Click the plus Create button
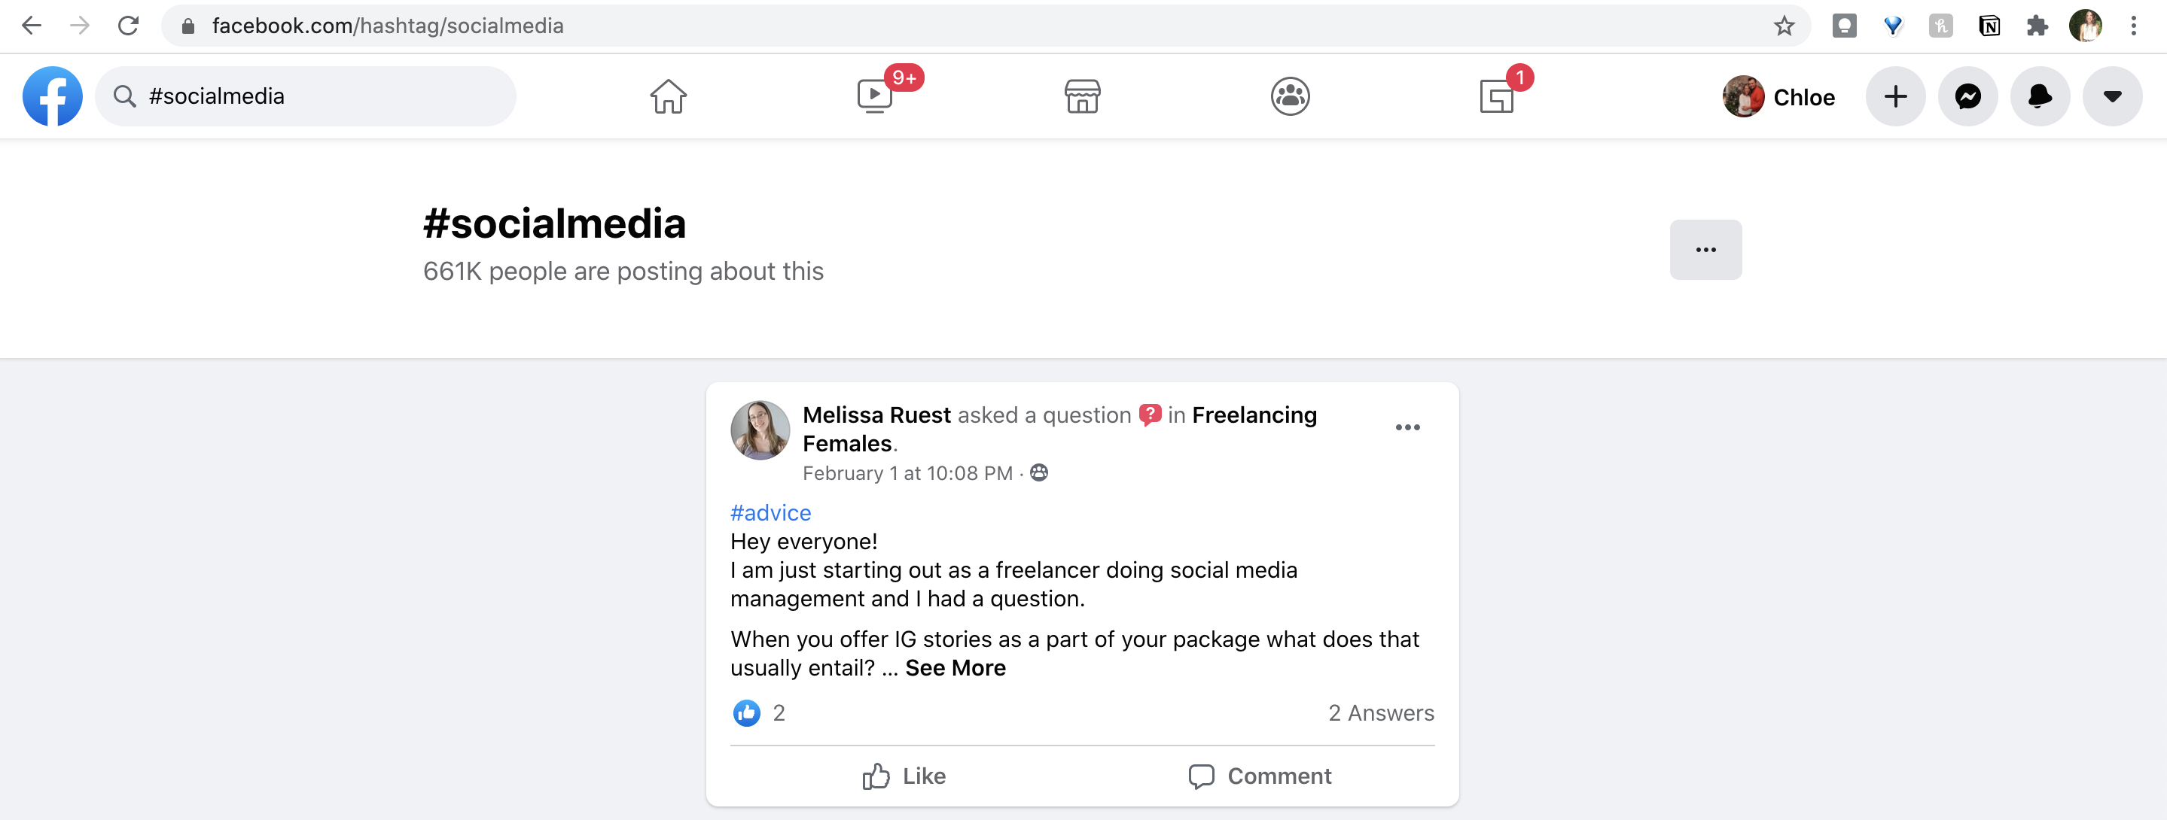The height and width of the screenshot is (820, 2167). [1895, 96]
